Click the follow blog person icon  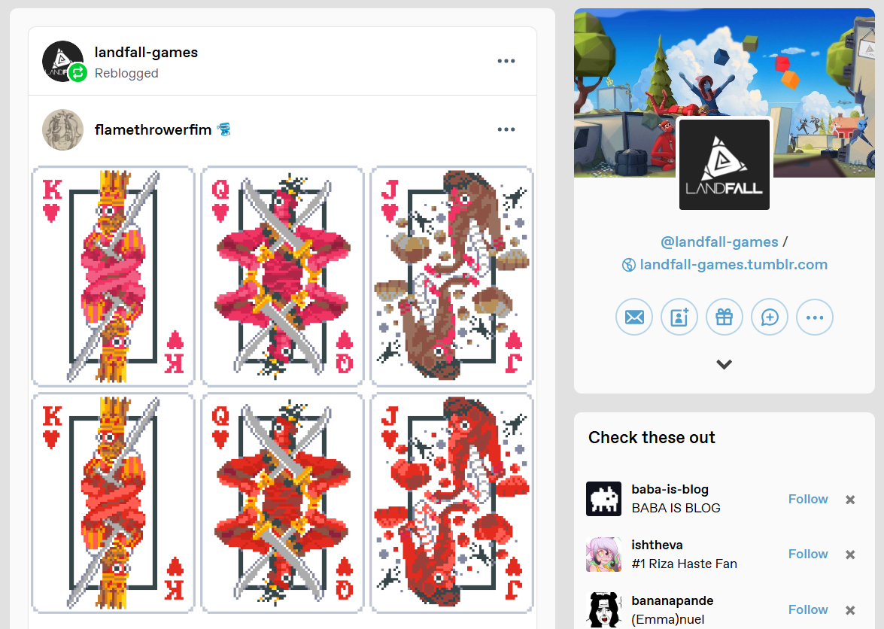coord(679,318)
